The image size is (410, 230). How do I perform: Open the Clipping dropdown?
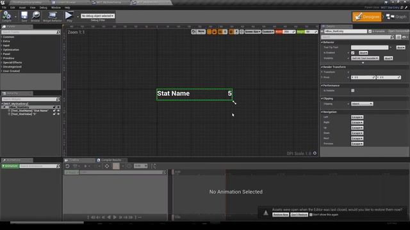click(x=362, y=103)
